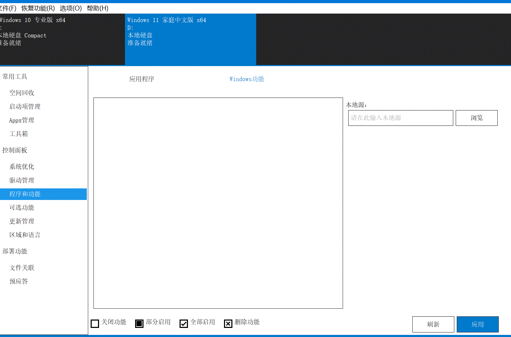Check the 全部启用 option
The image size is (511, 337).
(x=184, y=323)
